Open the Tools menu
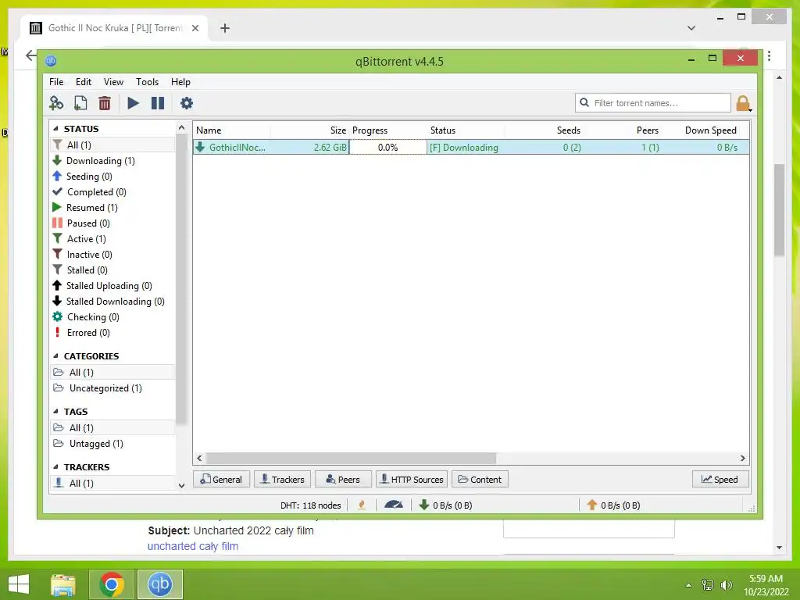The image size is (800, 600). pyautogui.click(x=147, y=81)
